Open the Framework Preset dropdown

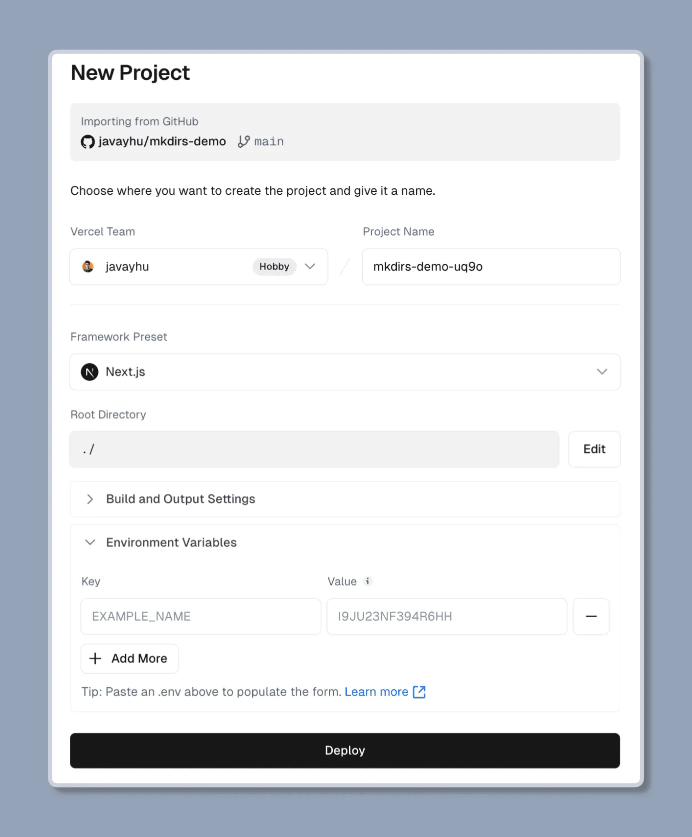point(602,372)
